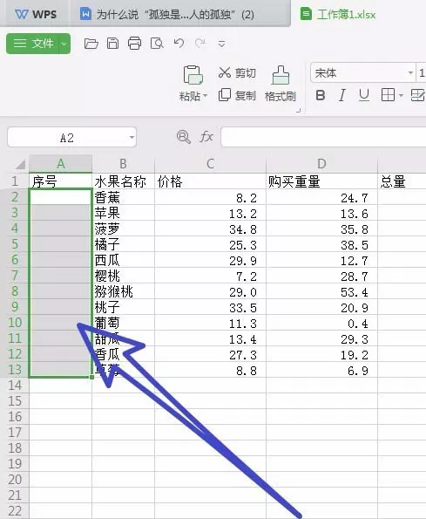426x519 pixels.
Task: Expand the 文件 menu dropdown arrow
Action: click(64, 44)
